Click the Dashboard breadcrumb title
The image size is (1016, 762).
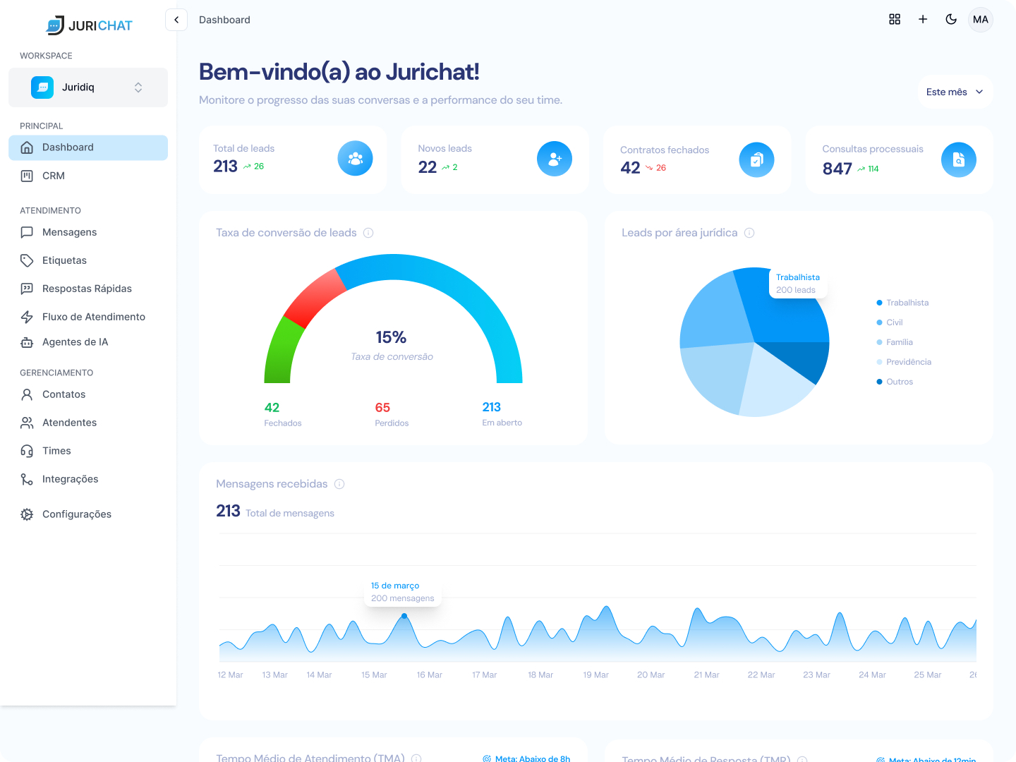coord(224,20)
